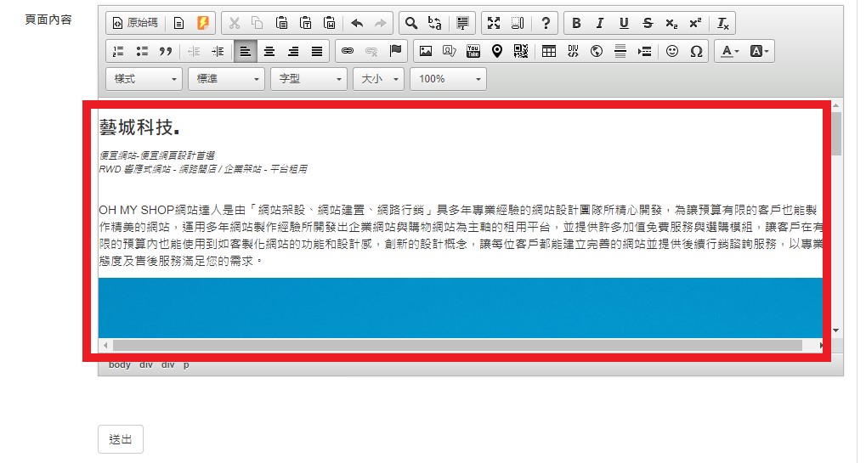Select the p element in path bar
This screenshot has height=463, width=866.
pos(186,364)
